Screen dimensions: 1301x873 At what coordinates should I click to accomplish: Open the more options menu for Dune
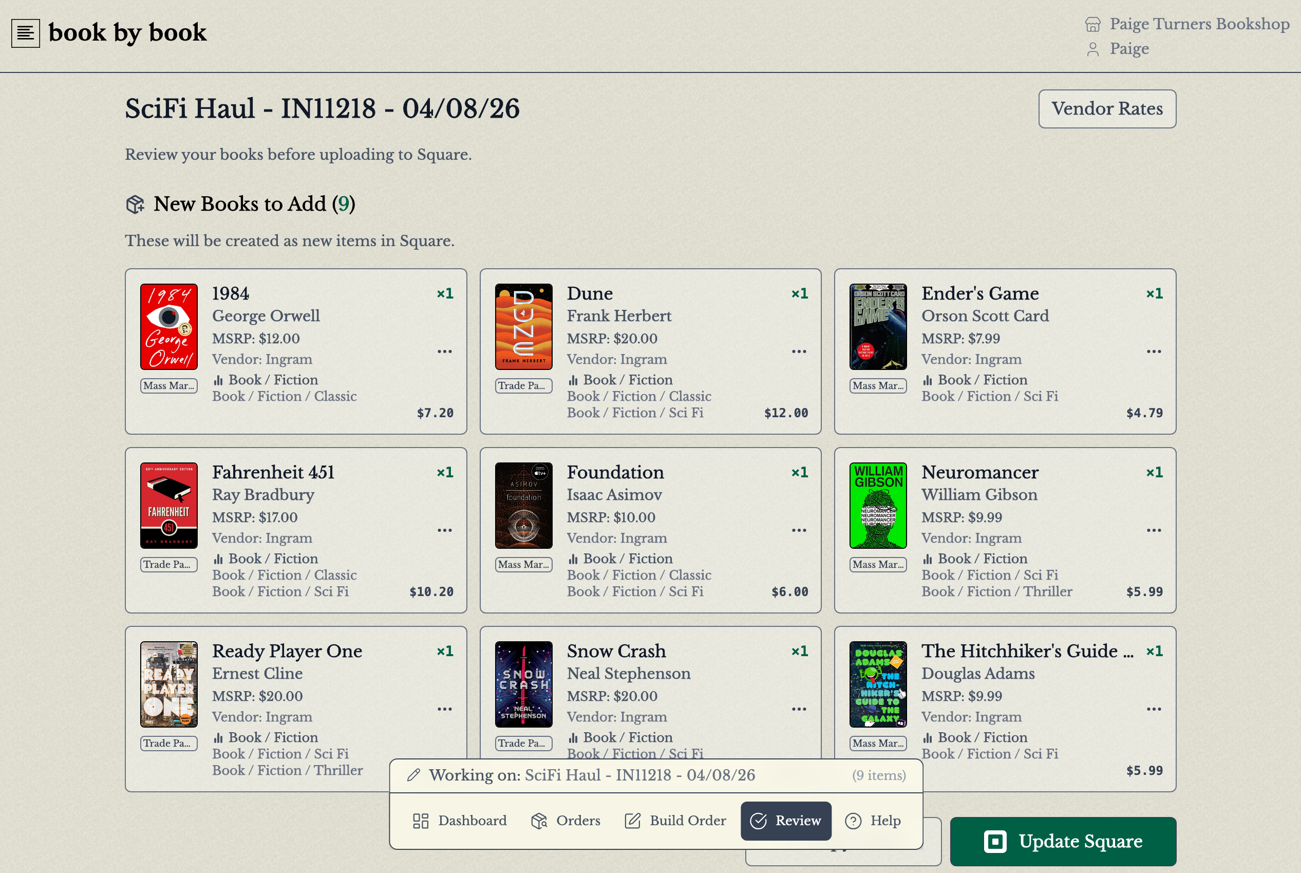(x=799, y=351)
